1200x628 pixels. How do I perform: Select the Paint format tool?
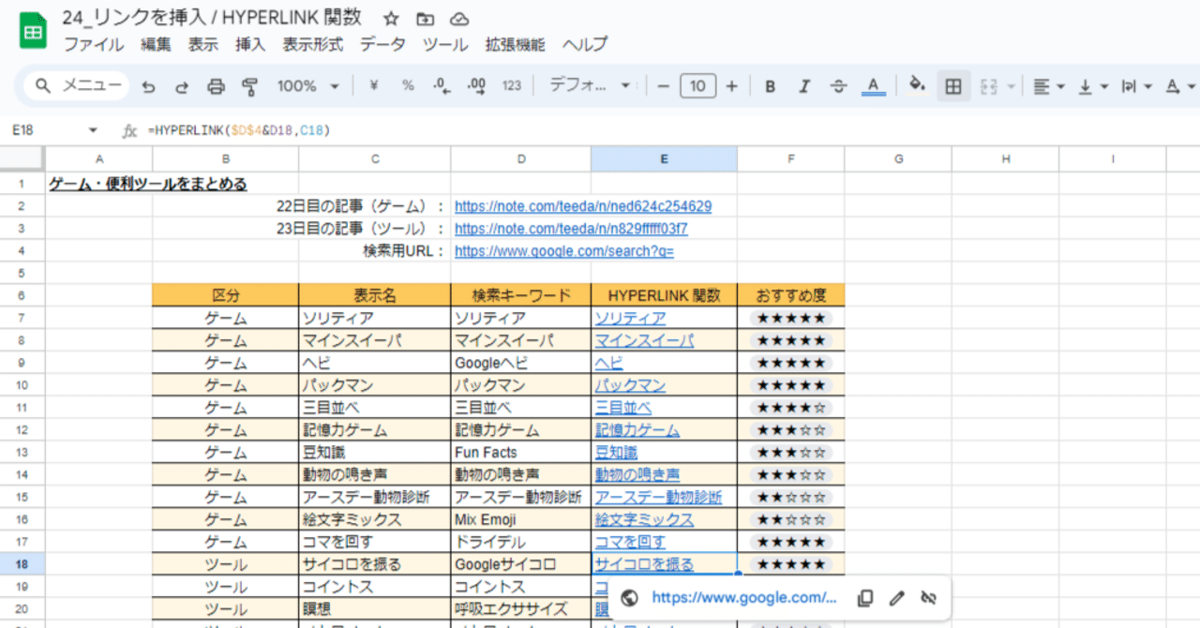(250, 85)
